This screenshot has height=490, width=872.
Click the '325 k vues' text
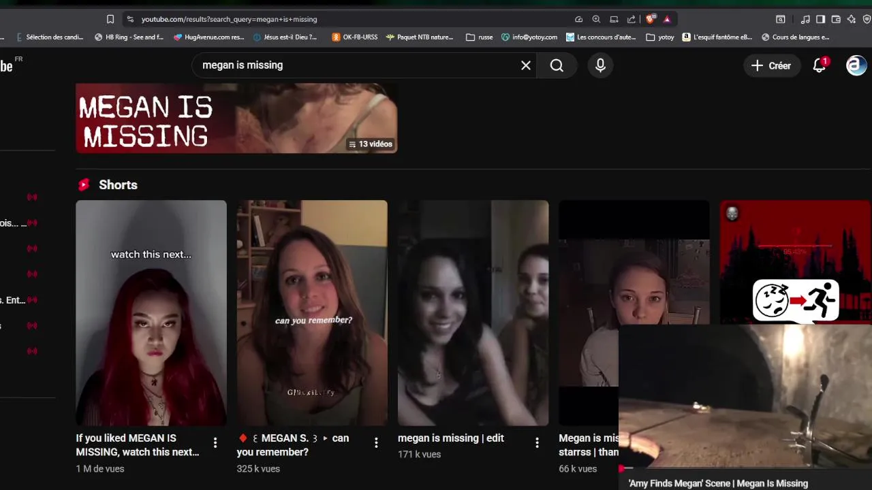coord(258,469)
